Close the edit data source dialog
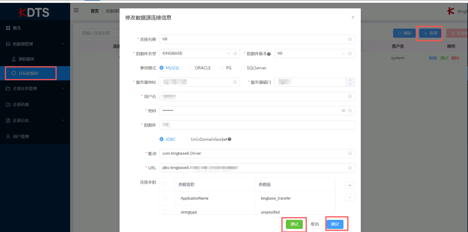This screenshot has height=232, width=468. coord(353,17)
